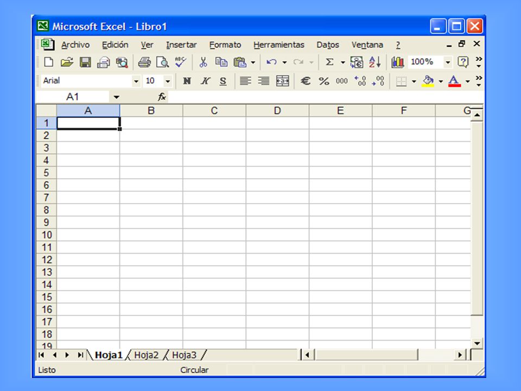Apply yellow fill color bucket
The height and width of the screenshot is (391, 521).
point(428,81)
